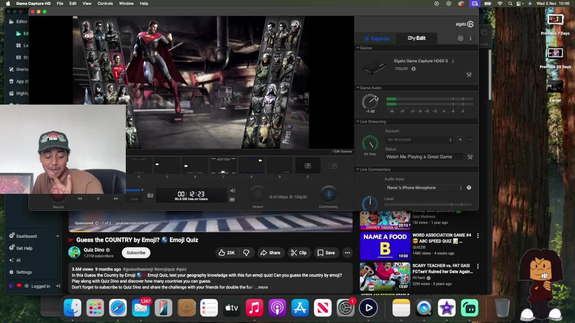Open the capture settings gear icon
575x323 pixels.
pos(460,39)
